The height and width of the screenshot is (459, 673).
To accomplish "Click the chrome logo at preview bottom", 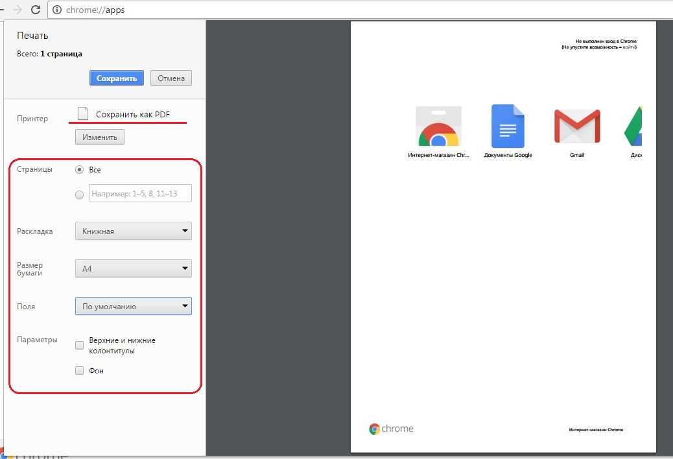I will (x=391, y=429).
